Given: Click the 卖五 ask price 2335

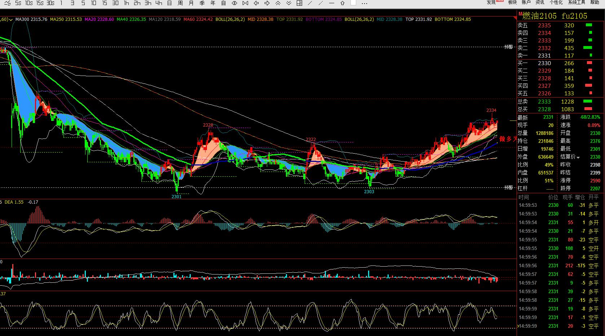Looking at the screenshot, I should [x=544, y=26].
